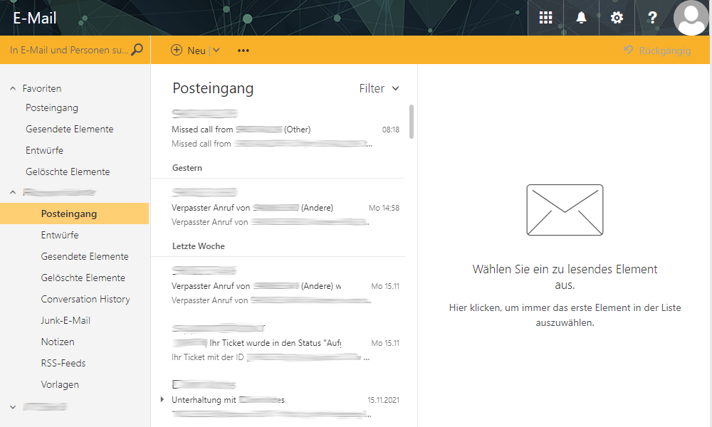Open the Neu dropdown arrow
Screen dimensions: 712x427
pos(216,51)
